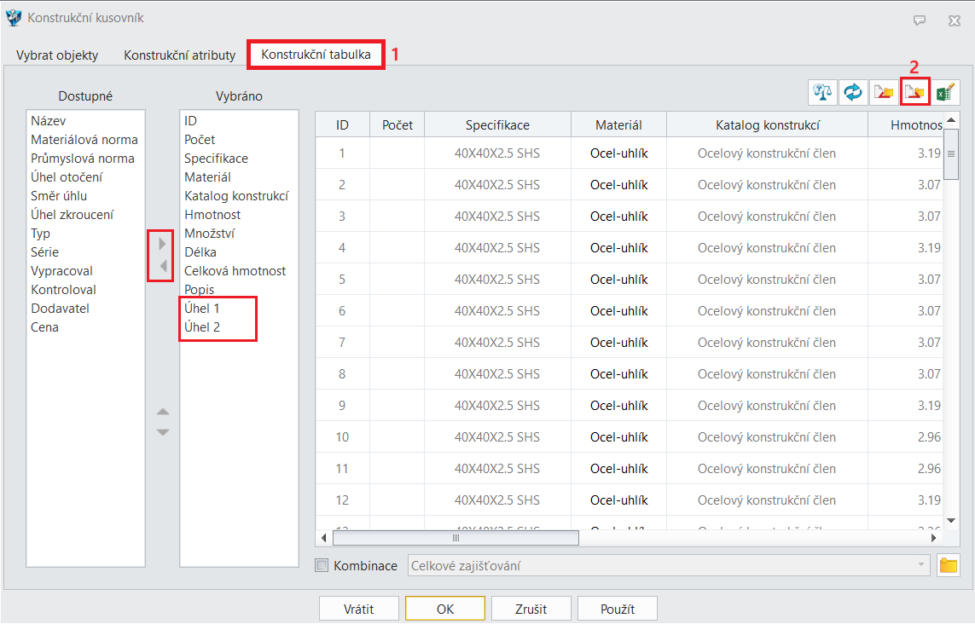Screen dimensions: 975x624
Task: Select Úhel 1 in the Vybráno list
Action: 202,309
